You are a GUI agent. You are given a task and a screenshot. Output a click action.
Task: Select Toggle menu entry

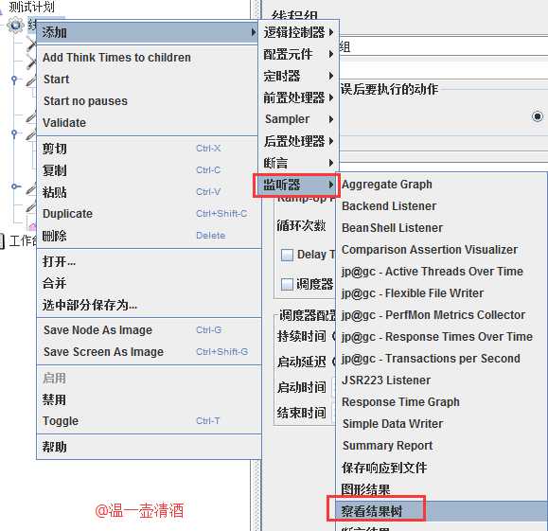(149, 421)
